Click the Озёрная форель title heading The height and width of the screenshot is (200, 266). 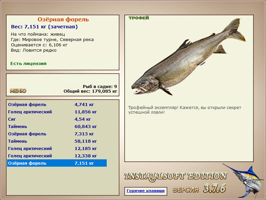click(x=63, y=19)
